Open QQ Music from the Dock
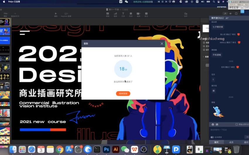Image resolution: width=249 pixels, height=155 pixels. click(x=157, y=149)
